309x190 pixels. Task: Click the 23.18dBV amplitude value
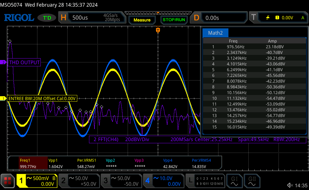275,47
